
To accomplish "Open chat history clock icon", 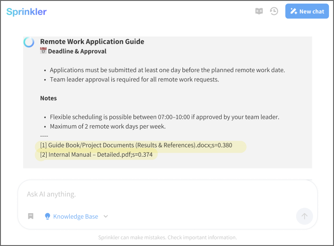I will pyautogui.click(x=274, y=11).
